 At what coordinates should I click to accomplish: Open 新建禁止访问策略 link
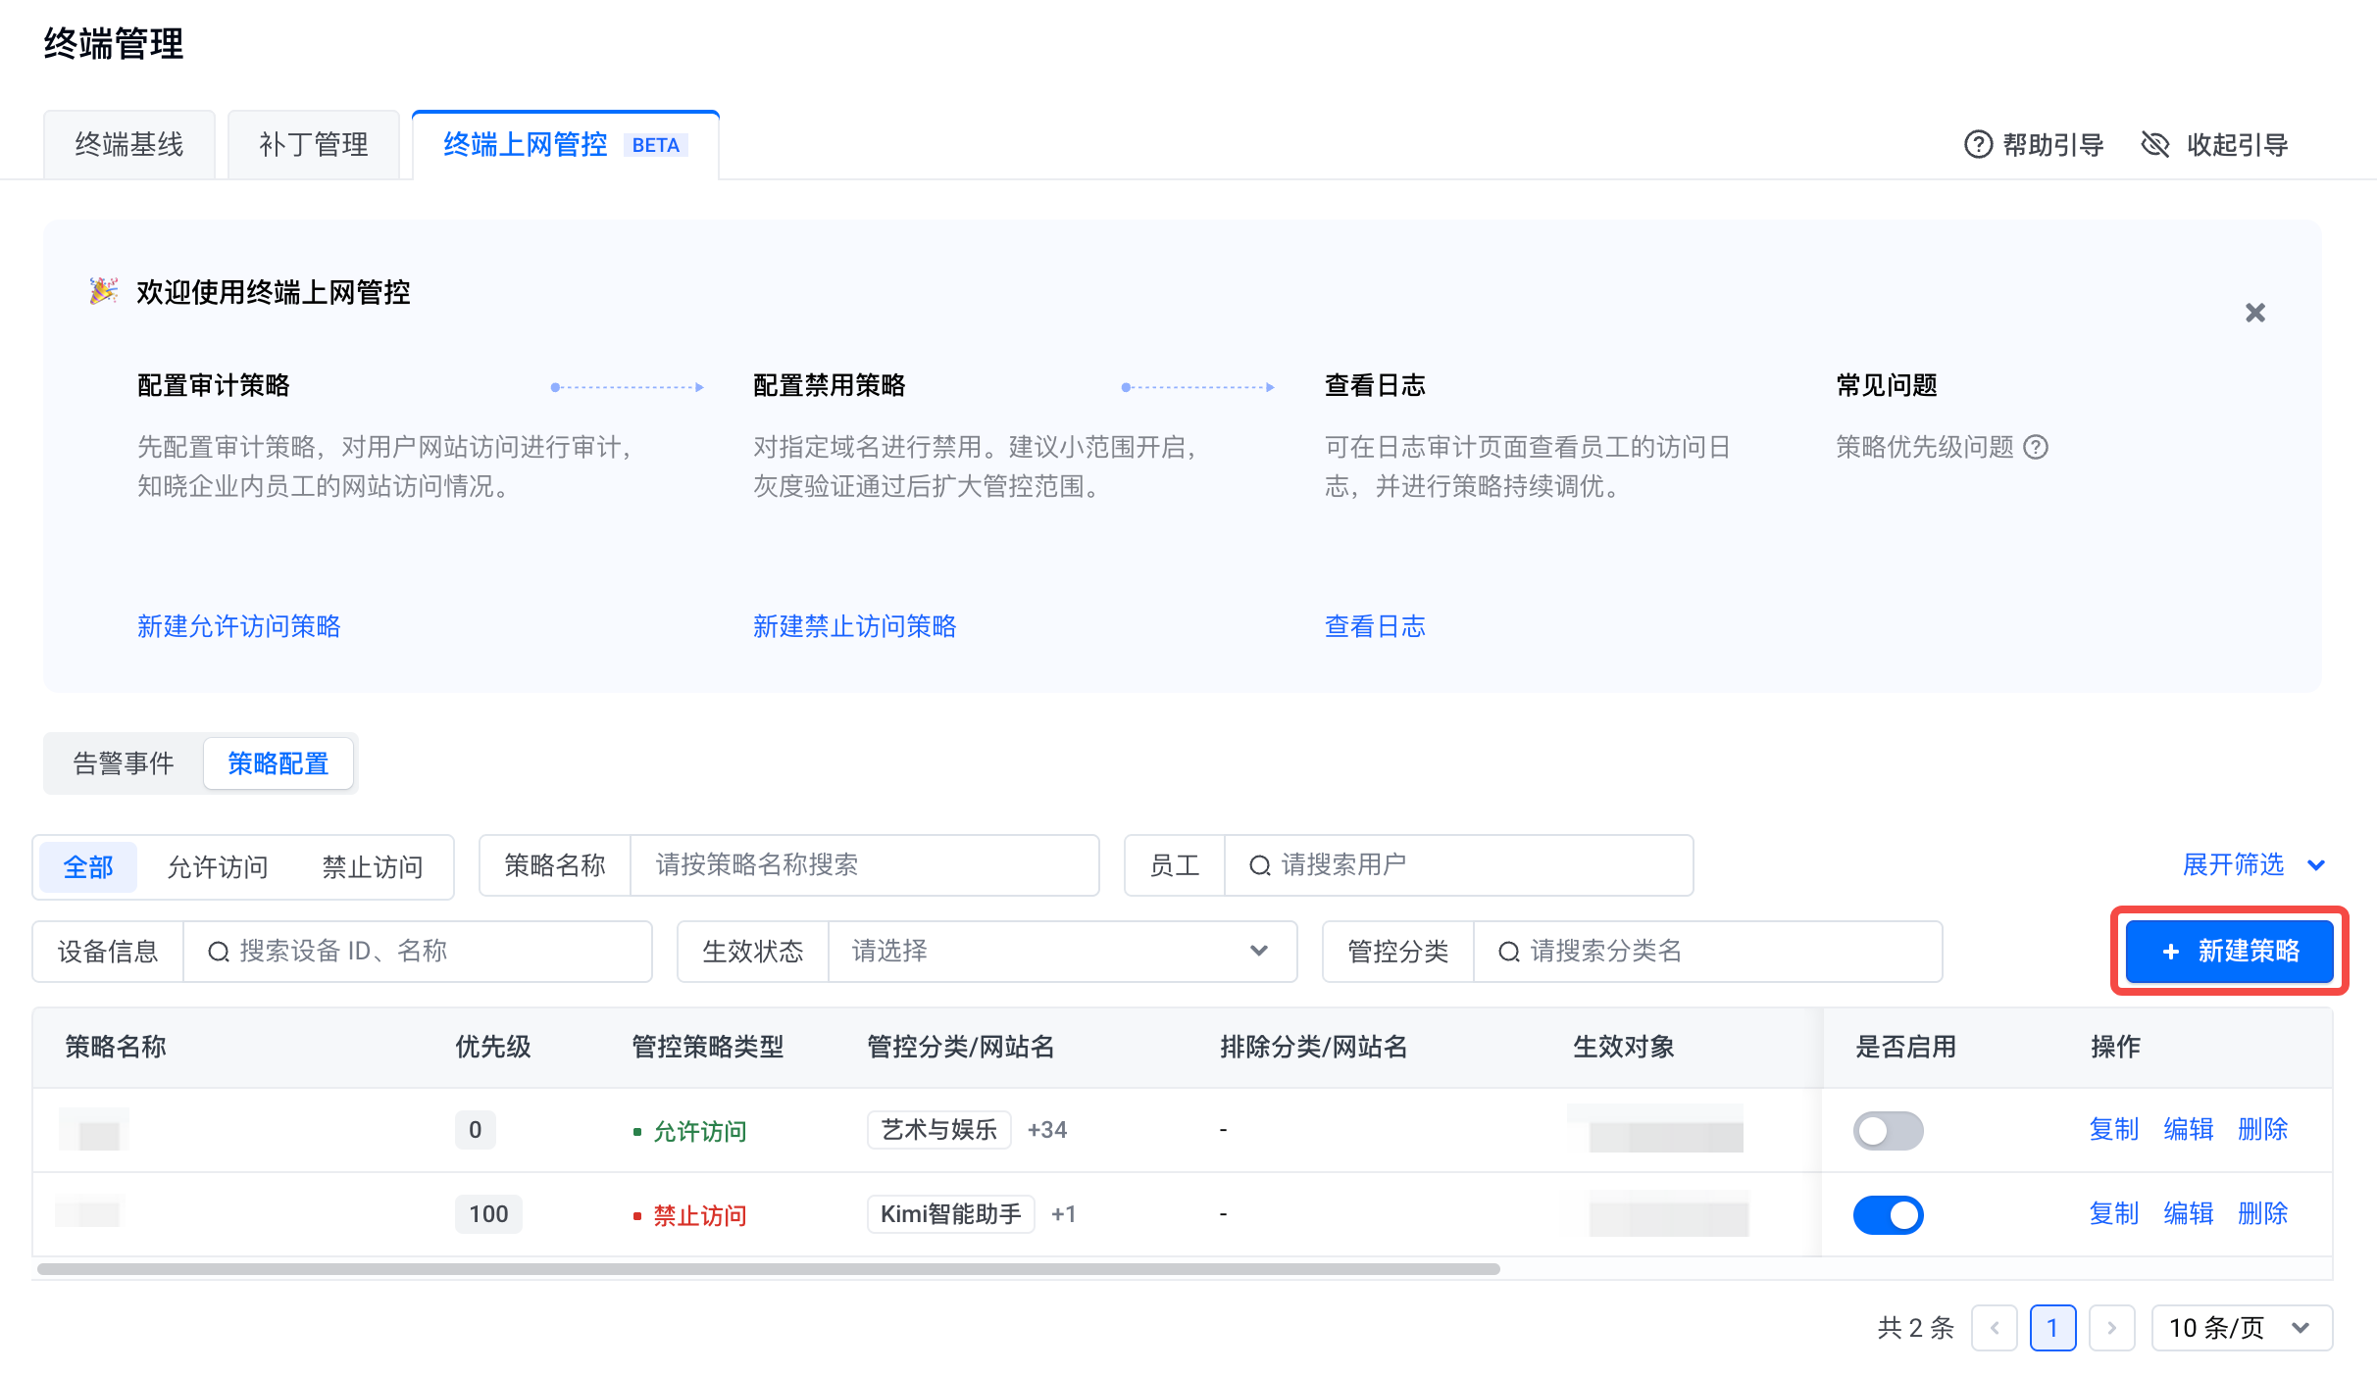(854, 626)
